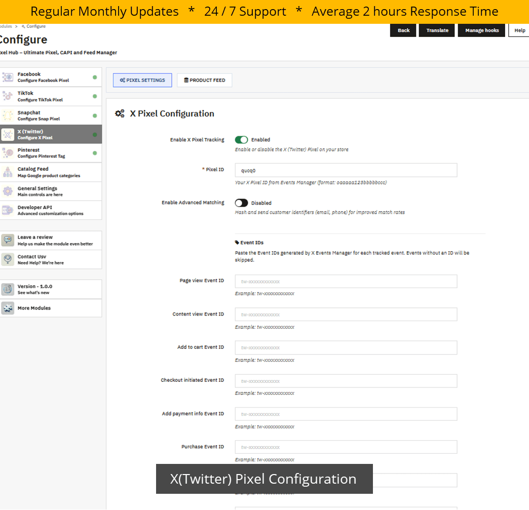Click the Add payment info Event ID field

pos(346,414)
